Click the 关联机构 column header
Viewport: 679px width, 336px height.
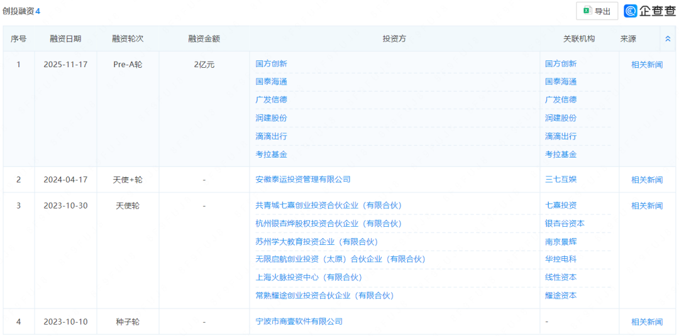coord(579,39)
